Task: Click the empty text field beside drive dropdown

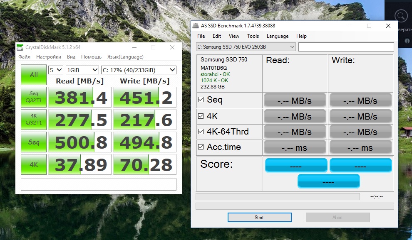Action: (346, 47)
